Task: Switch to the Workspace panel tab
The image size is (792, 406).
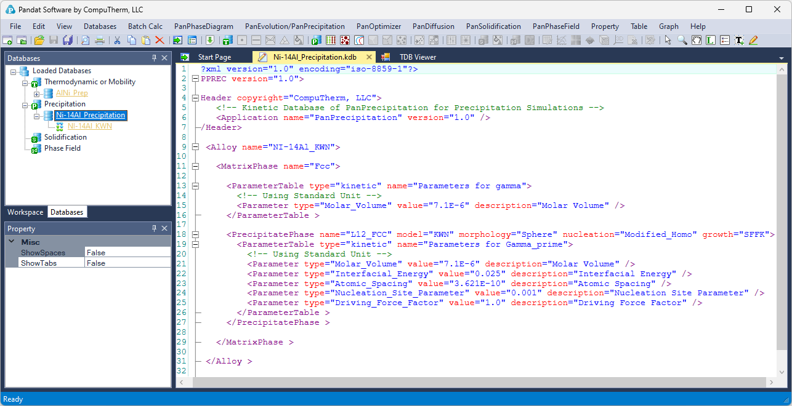Action: [25, 212]
